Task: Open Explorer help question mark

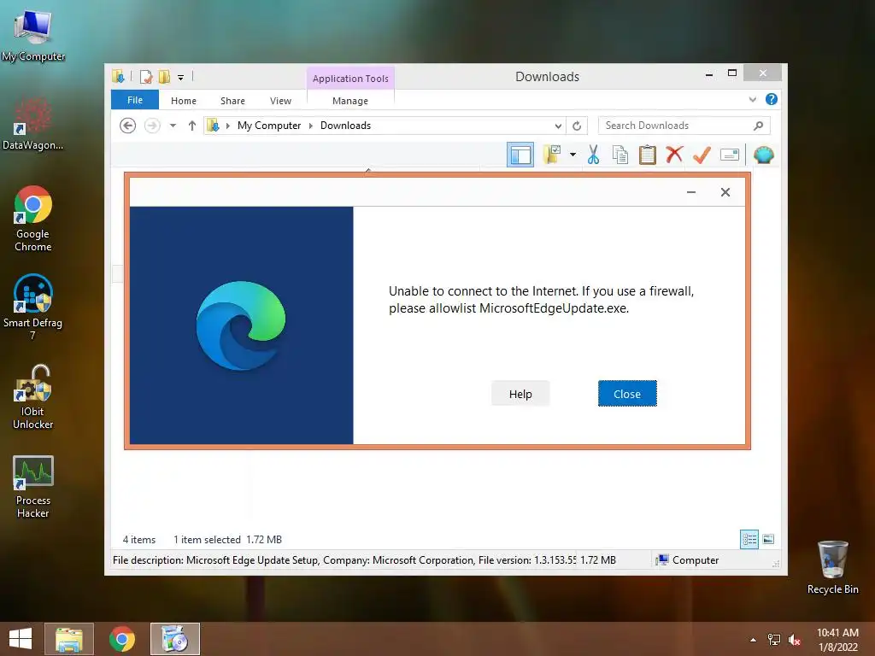Action: click(772, 99)
